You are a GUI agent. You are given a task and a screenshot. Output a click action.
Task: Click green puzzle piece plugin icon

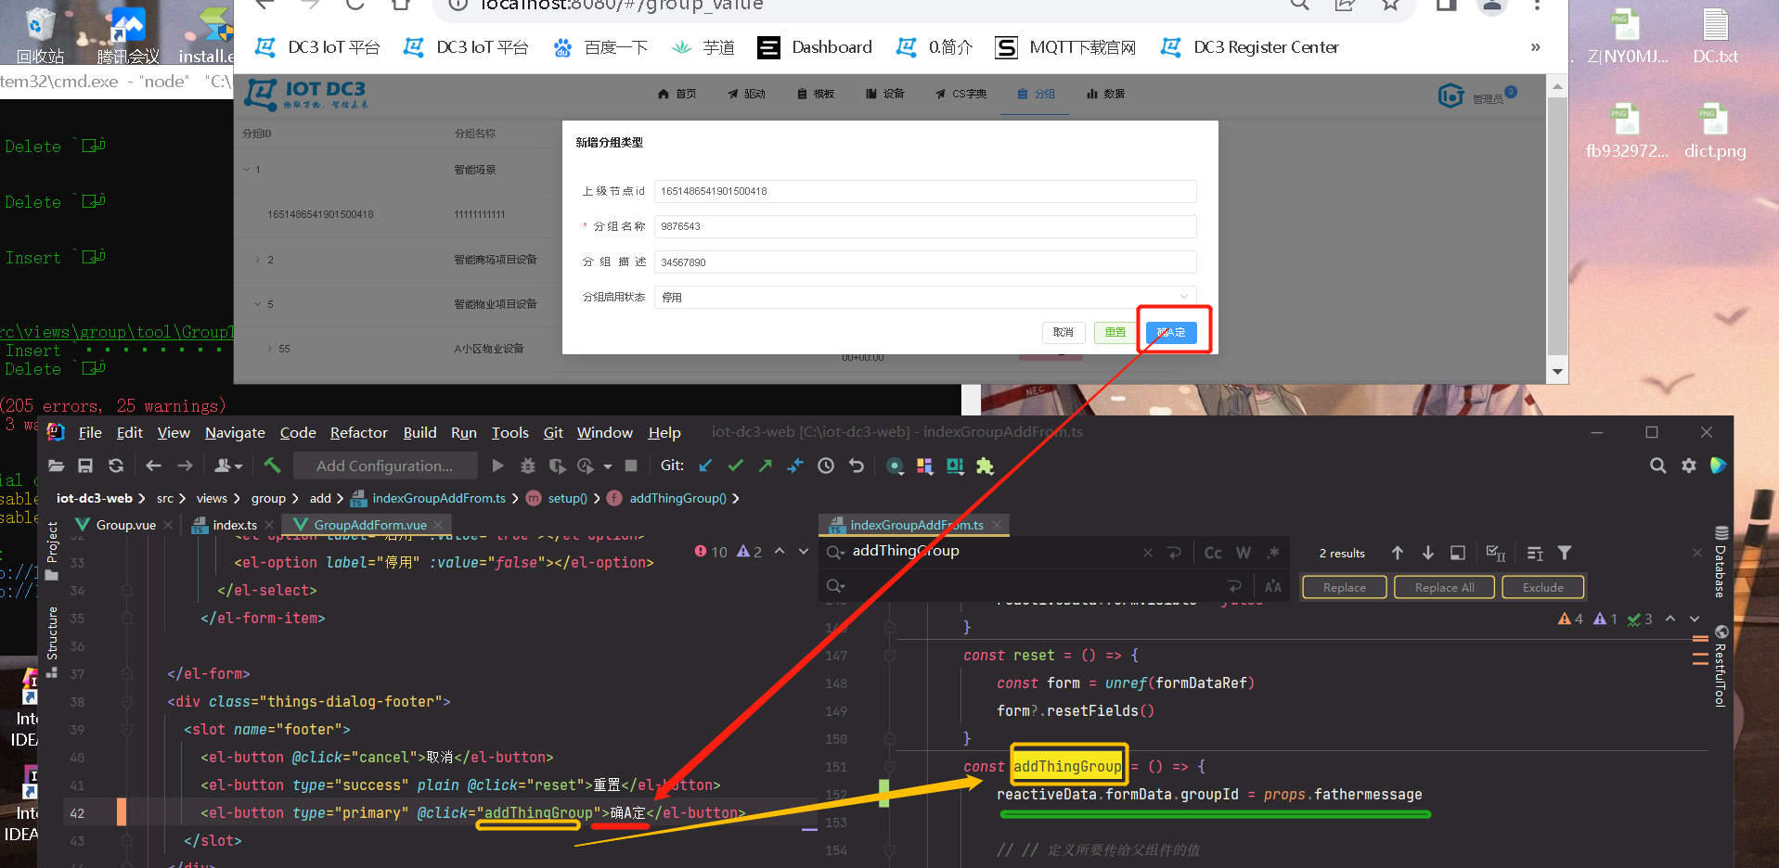pyautogui.click(x=985, y=466)
